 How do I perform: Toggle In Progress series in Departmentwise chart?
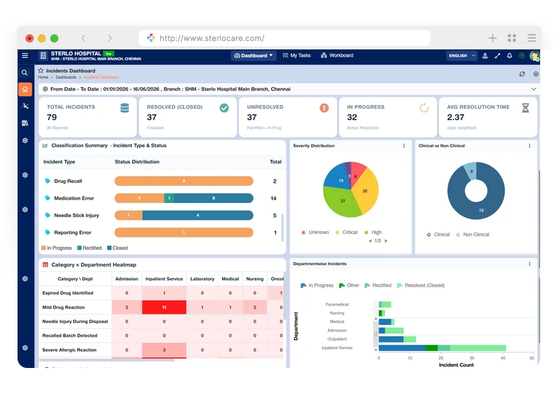click(x=317, y=285)
